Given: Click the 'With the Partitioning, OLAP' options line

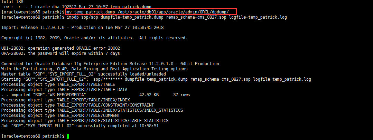Looking at the screenshot, I should [x=94, y=69].
